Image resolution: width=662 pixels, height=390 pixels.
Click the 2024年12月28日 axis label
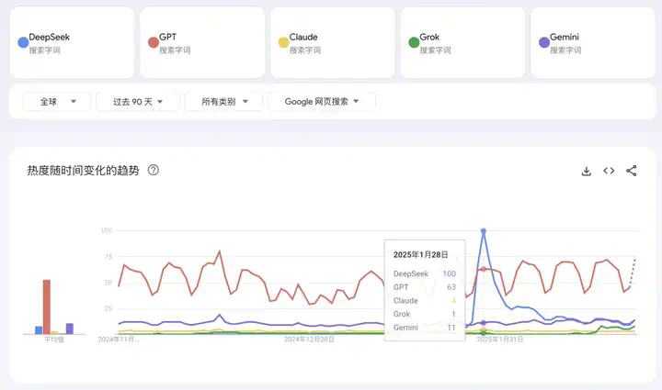click(309, 339)
